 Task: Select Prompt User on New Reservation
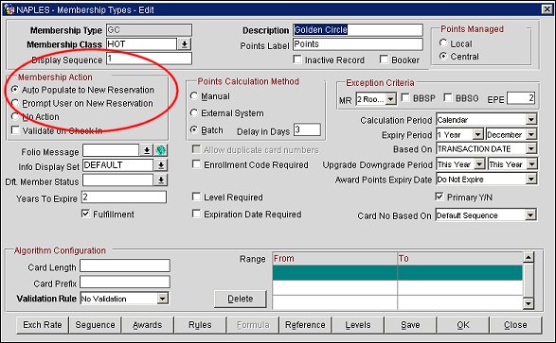click(x=15, y=103)
